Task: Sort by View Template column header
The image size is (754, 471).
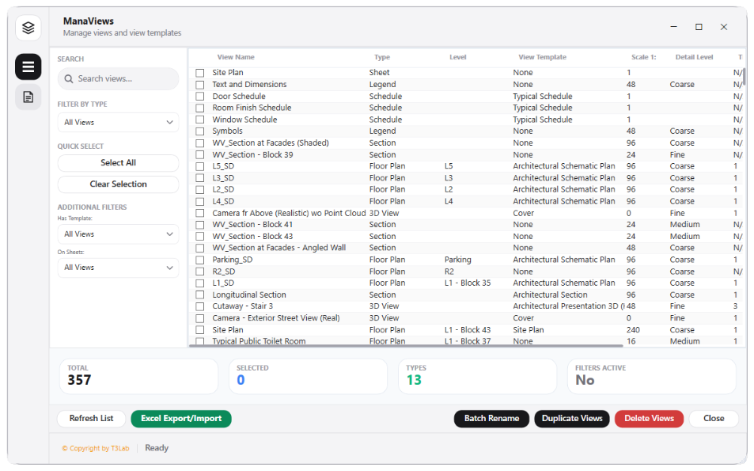Action: 543,57
